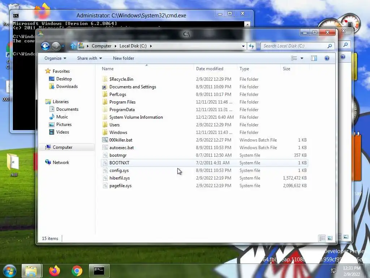370x278 pixels.
Task: Select Favorites in the navigation pane
Action: click(x=61, y=71)
